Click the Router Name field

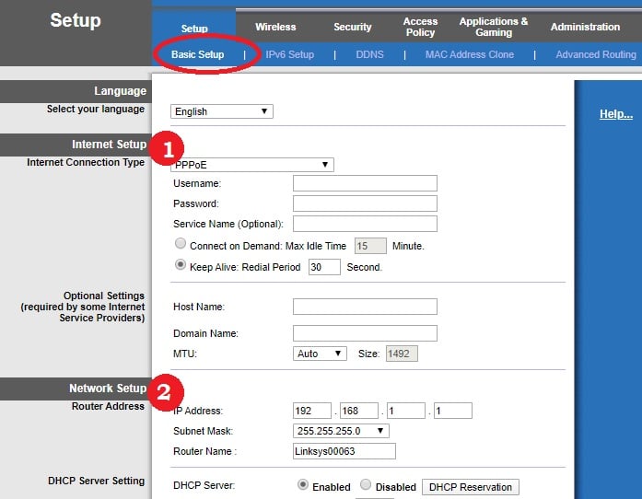click(344, 451)
